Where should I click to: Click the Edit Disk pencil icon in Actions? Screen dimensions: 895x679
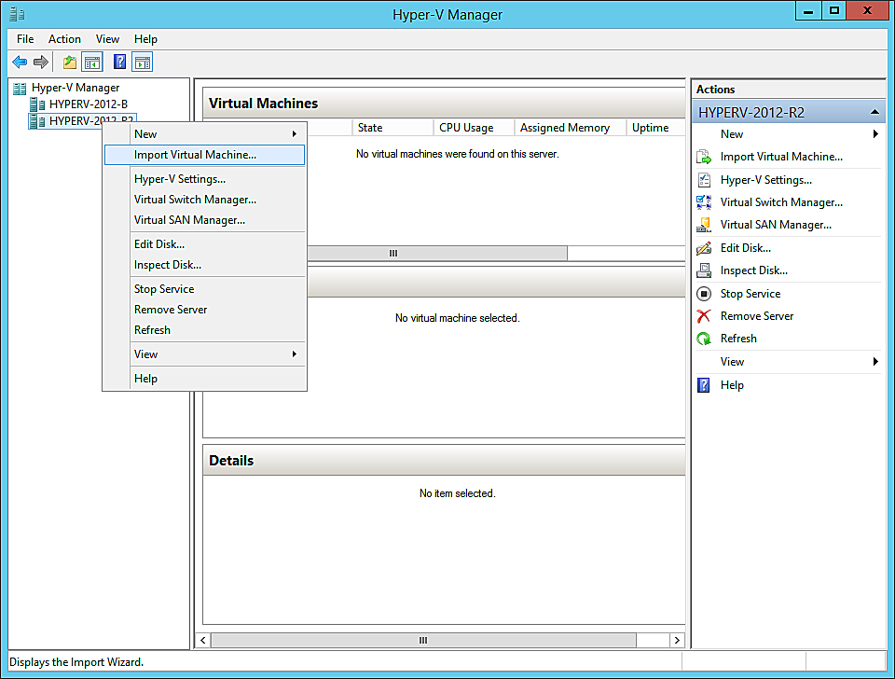704,248
